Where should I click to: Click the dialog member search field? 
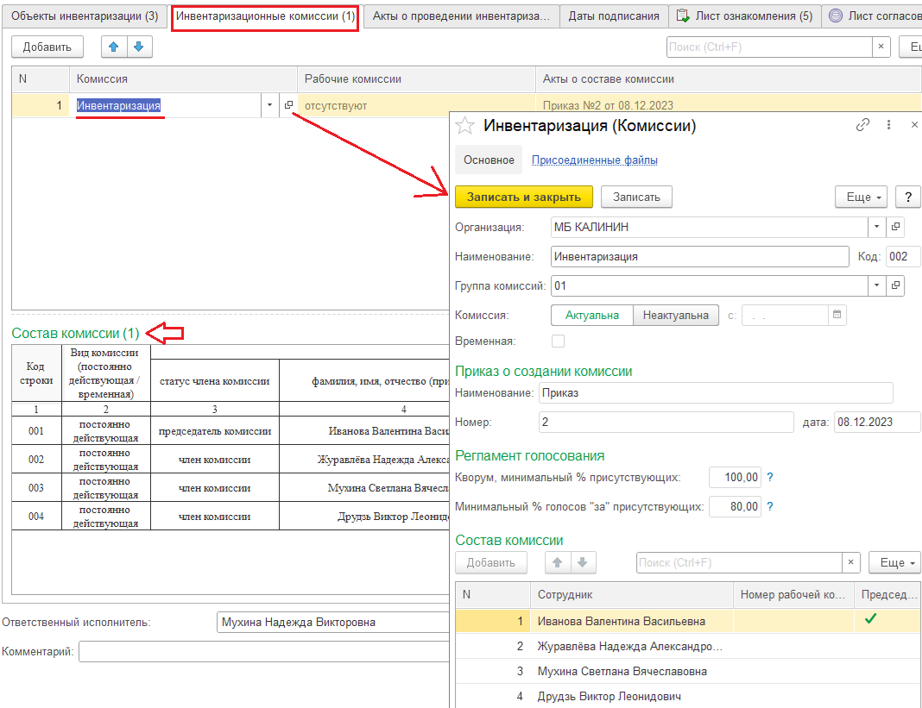coord(739,562)
